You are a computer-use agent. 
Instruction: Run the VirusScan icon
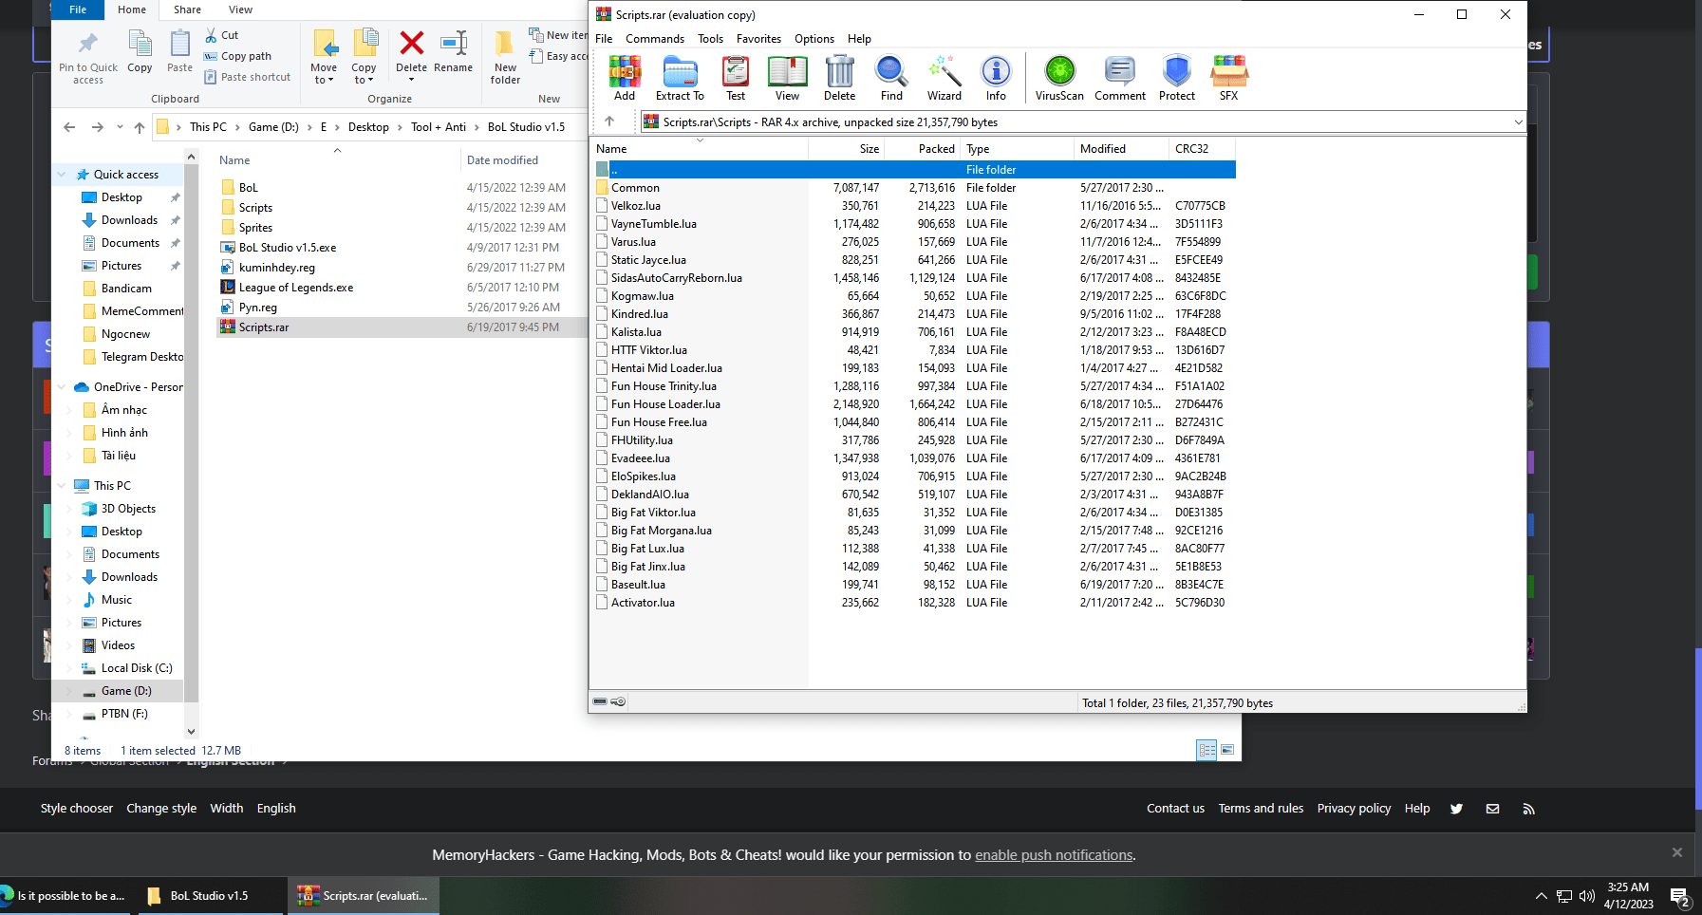click(x=1059, y=78)
